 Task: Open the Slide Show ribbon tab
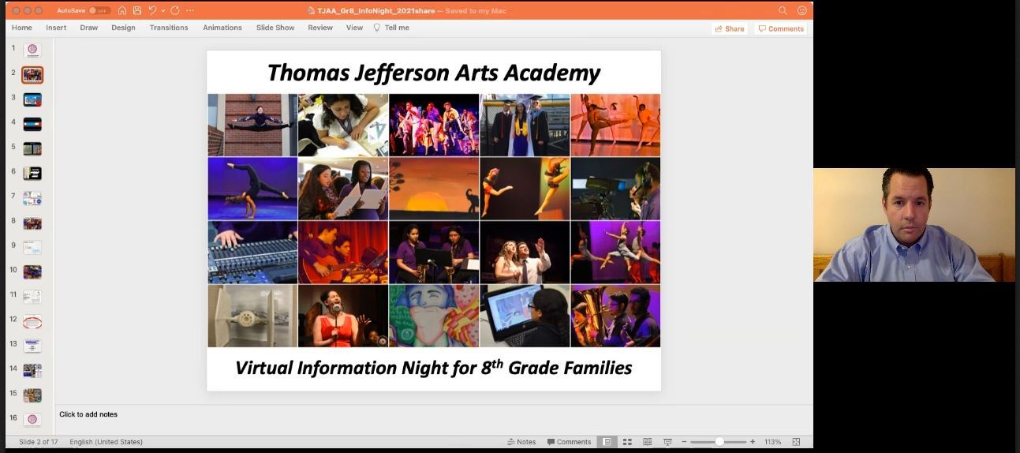pos(275,28)
